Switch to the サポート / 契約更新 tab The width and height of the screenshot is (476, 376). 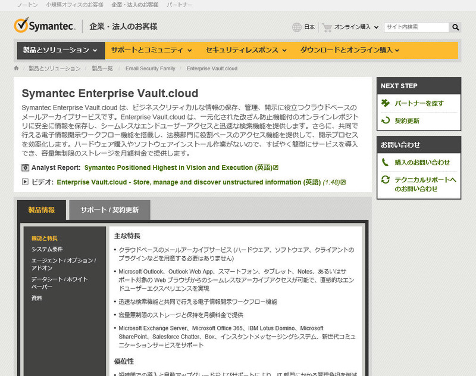[x=109, y=210]
